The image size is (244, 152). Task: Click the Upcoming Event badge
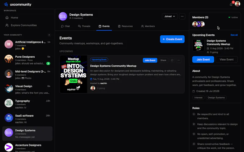[99, 60]
